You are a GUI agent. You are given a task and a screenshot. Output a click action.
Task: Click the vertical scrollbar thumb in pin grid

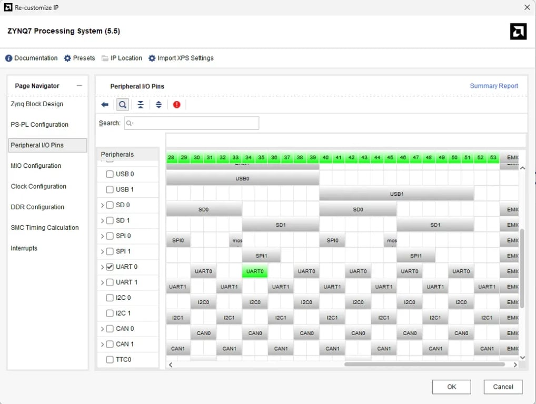(x=522, y=269)
